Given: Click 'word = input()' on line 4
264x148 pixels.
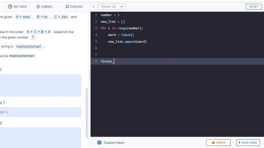Looking at the screenshot, I should 121,35.
